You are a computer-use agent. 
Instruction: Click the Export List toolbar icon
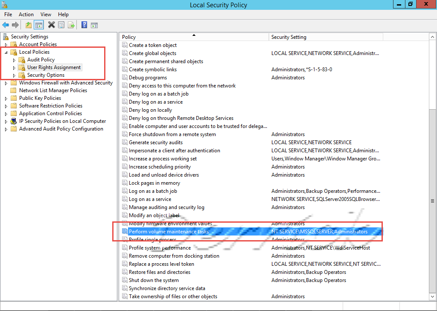[71, 25]
